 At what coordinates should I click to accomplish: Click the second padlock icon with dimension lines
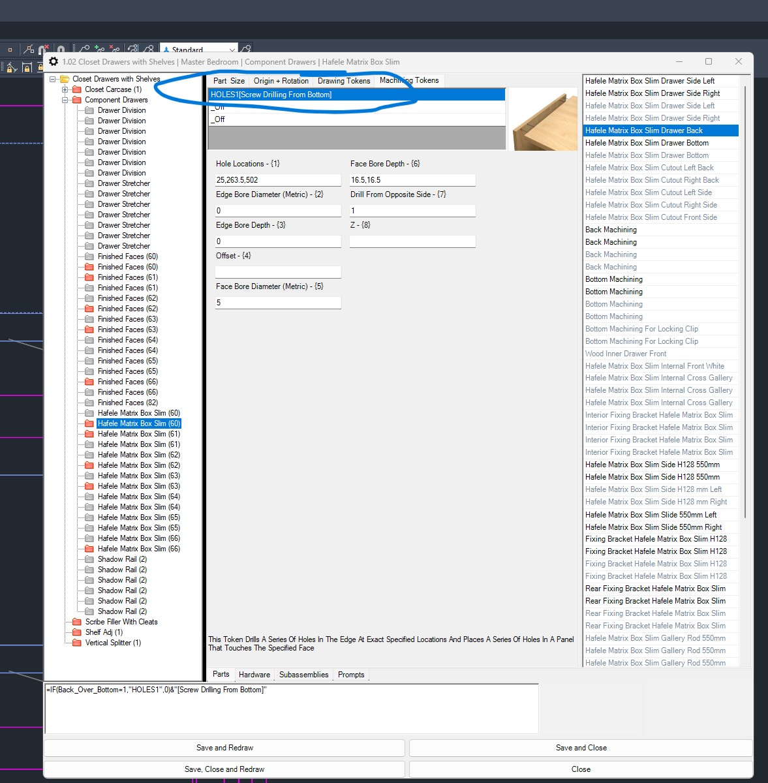click(x=27, y=67)
